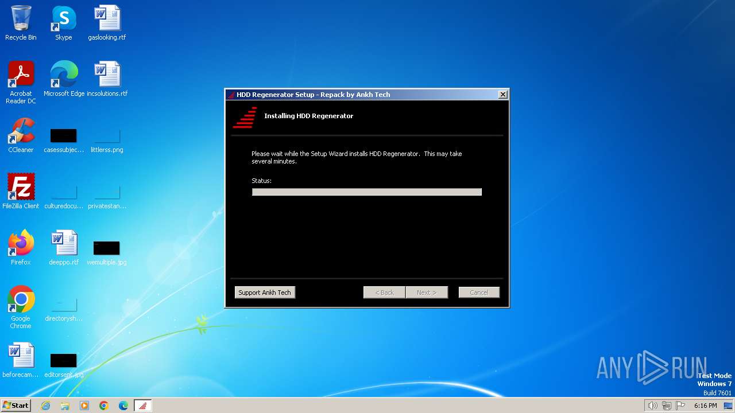The height and width of the screenshot is (413, 735).
Task: Click the Start button
Action: [x=16, y=406]
